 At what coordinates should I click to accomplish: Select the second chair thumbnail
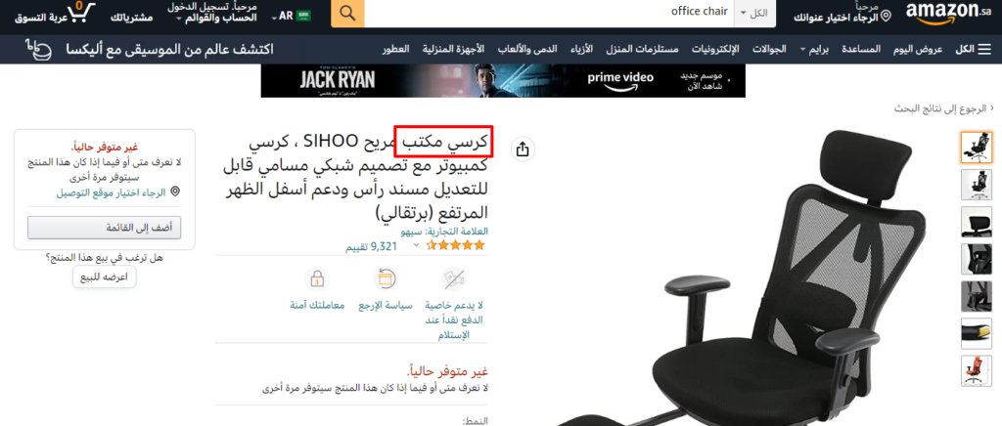click(x=976, y=185)
